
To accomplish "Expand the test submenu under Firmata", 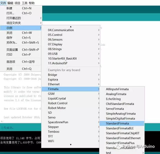I will [122, 153].
